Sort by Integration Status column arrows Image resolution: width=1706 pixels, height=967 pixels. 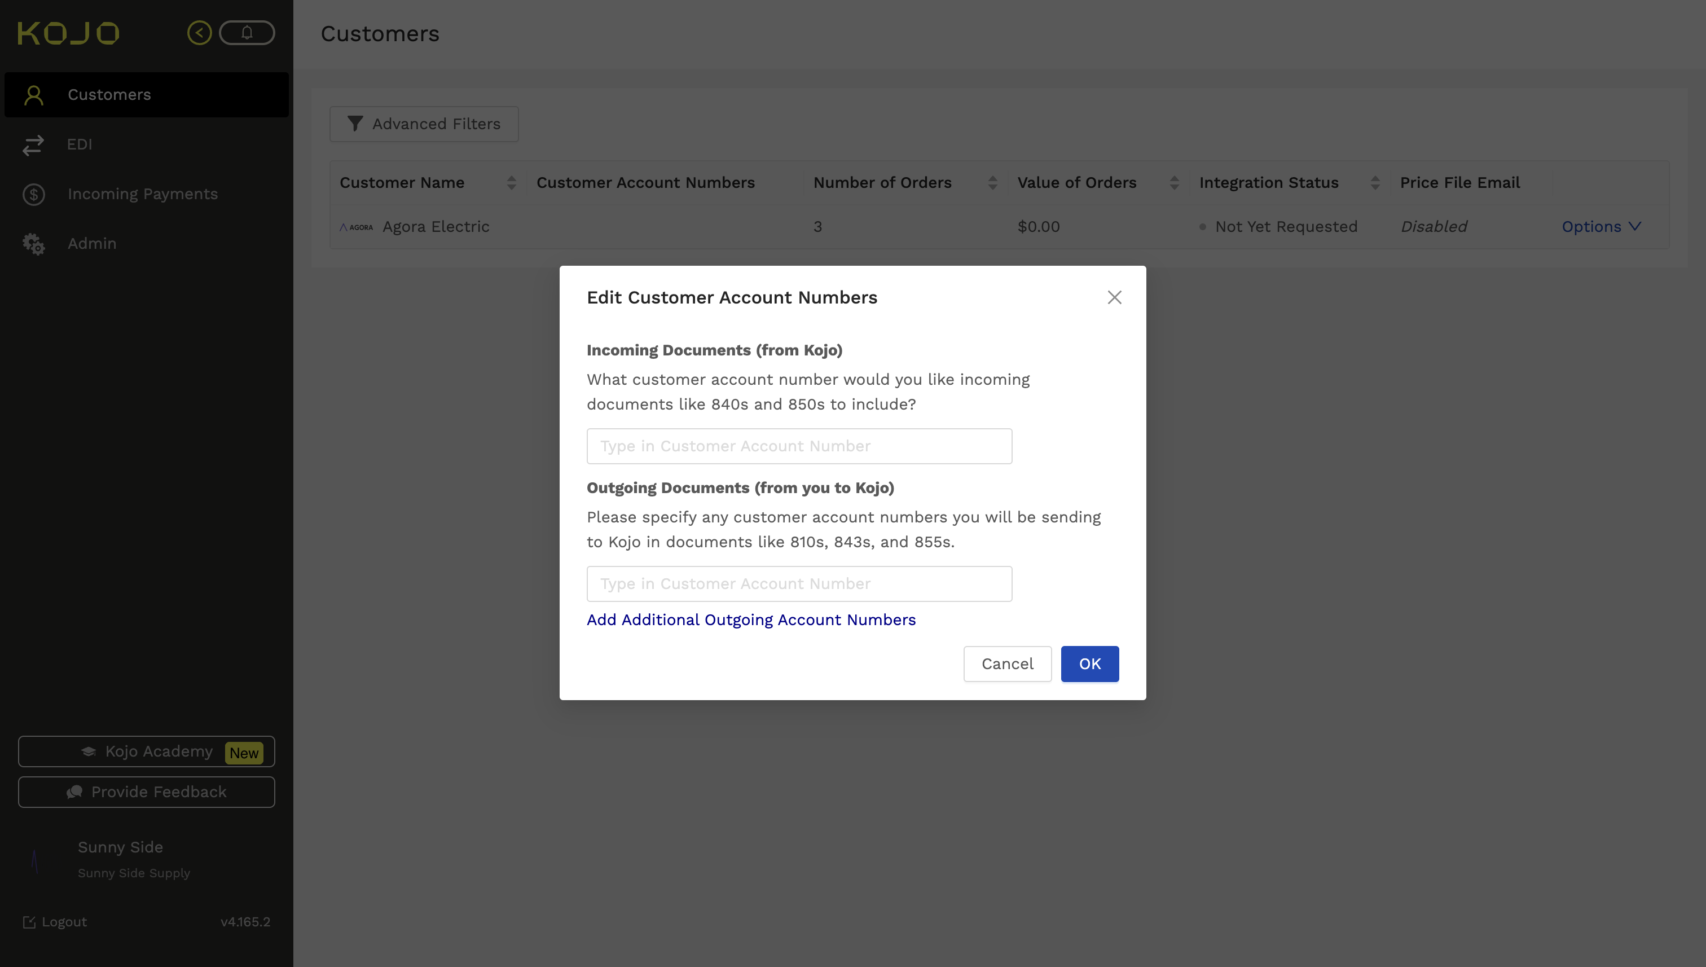coord(1375,183)
